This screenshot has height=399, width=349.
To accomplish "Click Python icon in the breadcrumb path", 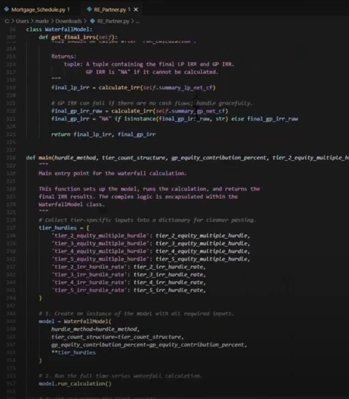I will 92,21.
